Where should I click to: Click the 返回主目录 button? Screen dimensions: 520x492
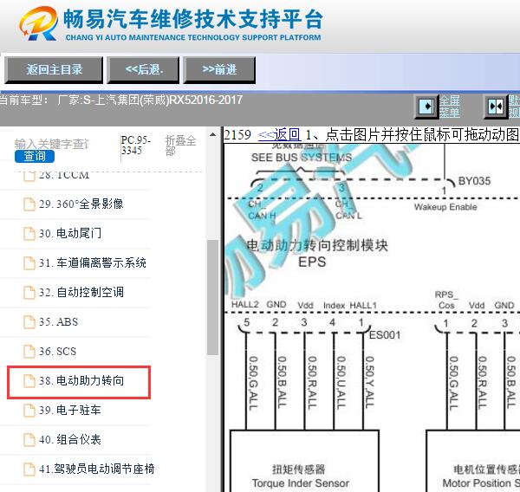(54, 69)
